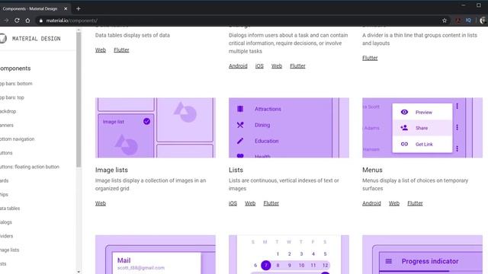Open Web link under Image lists
488x274 pixels.
pos(101,203)
